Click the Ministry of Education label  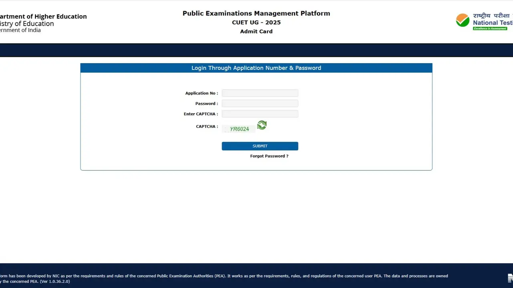coord(27,24)
